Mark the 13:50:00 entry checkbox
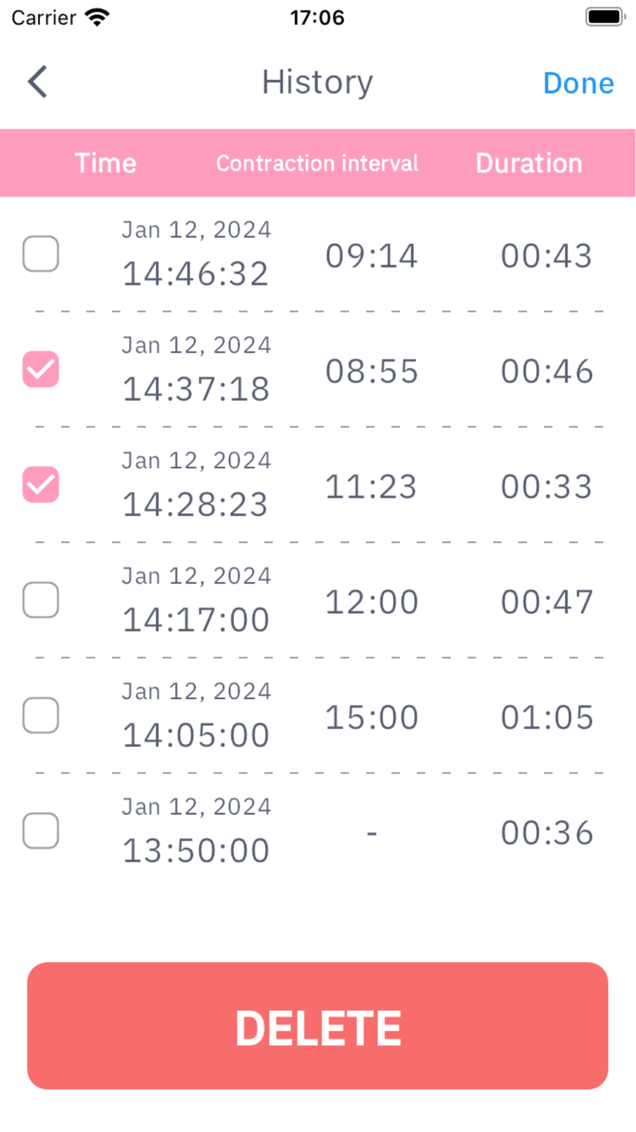This screenshot has width=636, height=1132. [41, 831]
